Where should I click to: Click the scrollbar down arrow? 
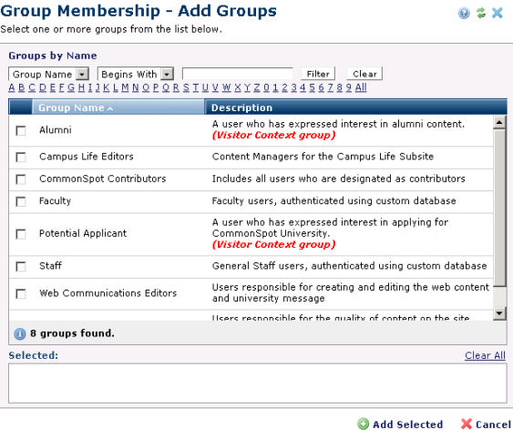(x=499, y=313)
